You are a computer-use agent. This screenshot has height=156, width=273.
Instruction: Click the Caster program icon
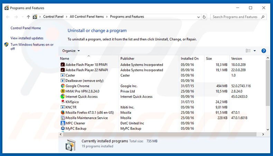63,75
